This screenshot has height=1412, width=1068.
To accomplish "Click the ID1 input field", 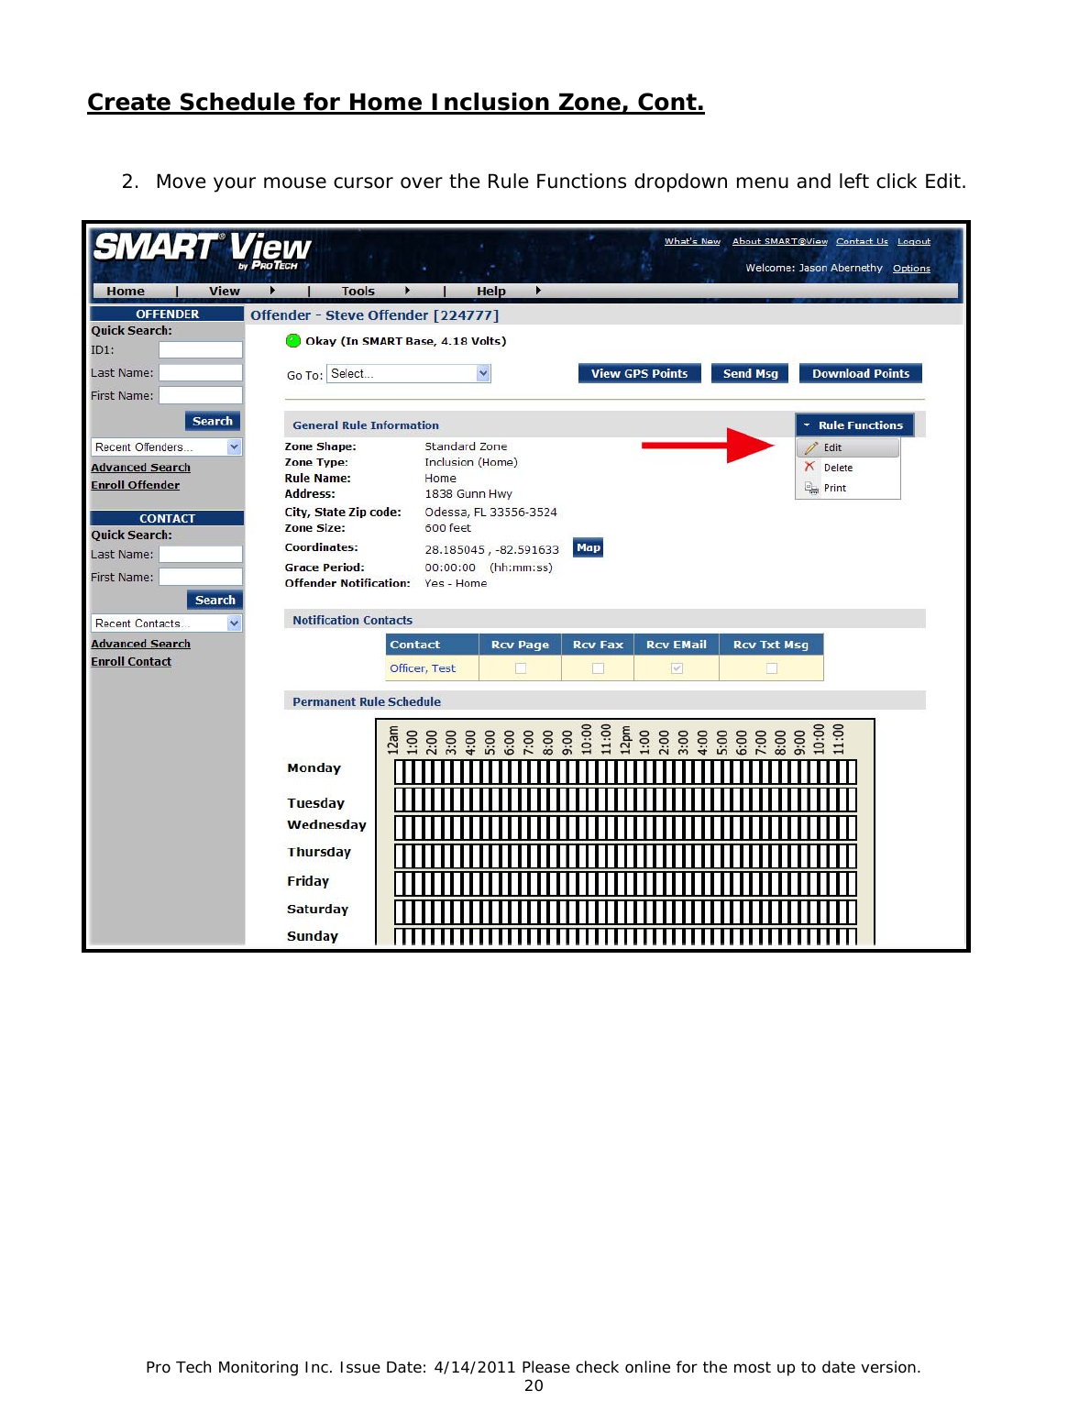I will coord(201,350).
